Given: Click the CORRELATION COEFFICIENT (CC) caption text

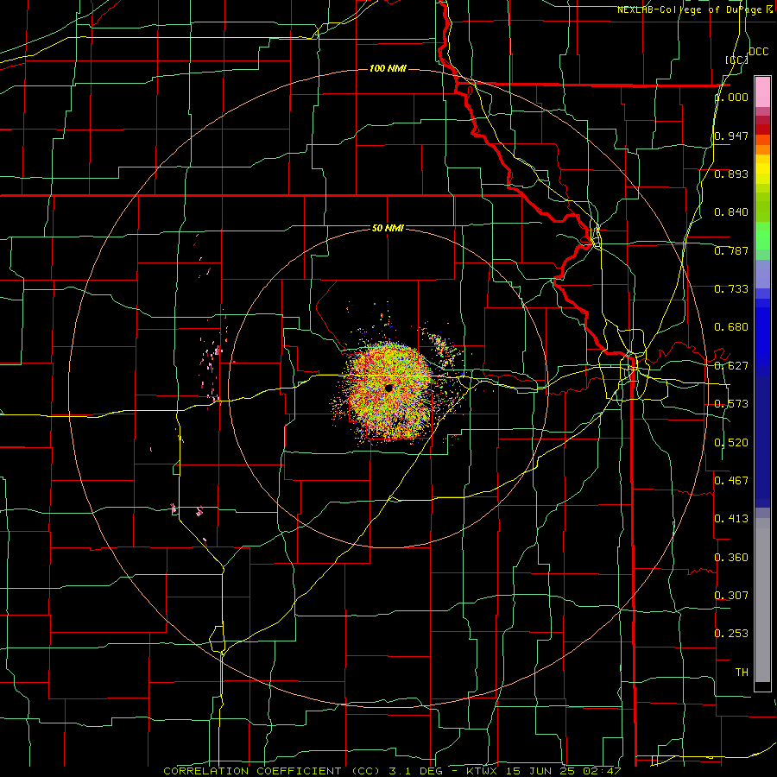Looking at the screenshot, I should click(x=272, y=771).
